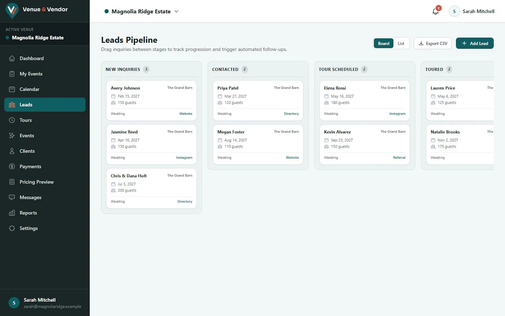The image size is (505, 316).
Task: Click the Directory source on Chris & Dana Holt card
Action: (185, 202)
